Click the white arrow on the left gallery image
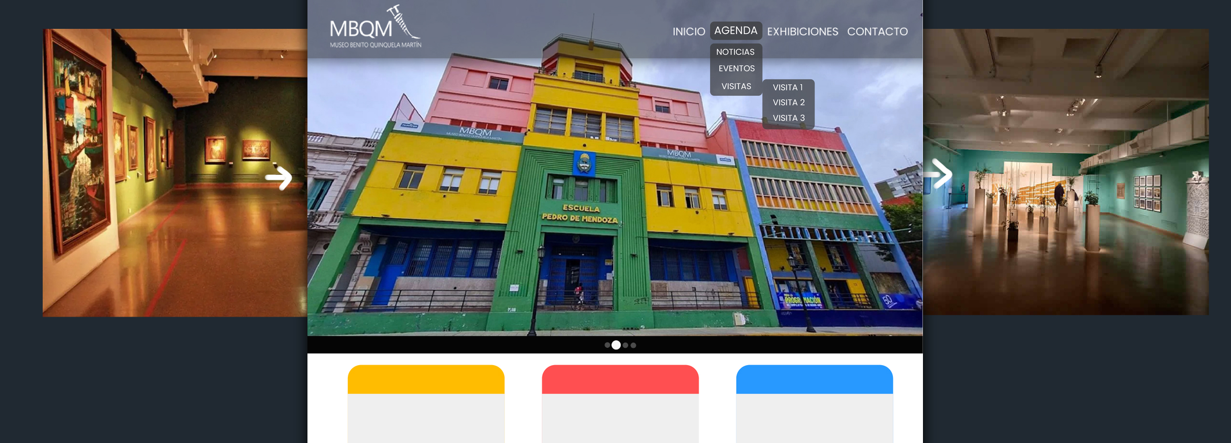This screenshot has width=1231, height=443. click(x=279, y=177)
